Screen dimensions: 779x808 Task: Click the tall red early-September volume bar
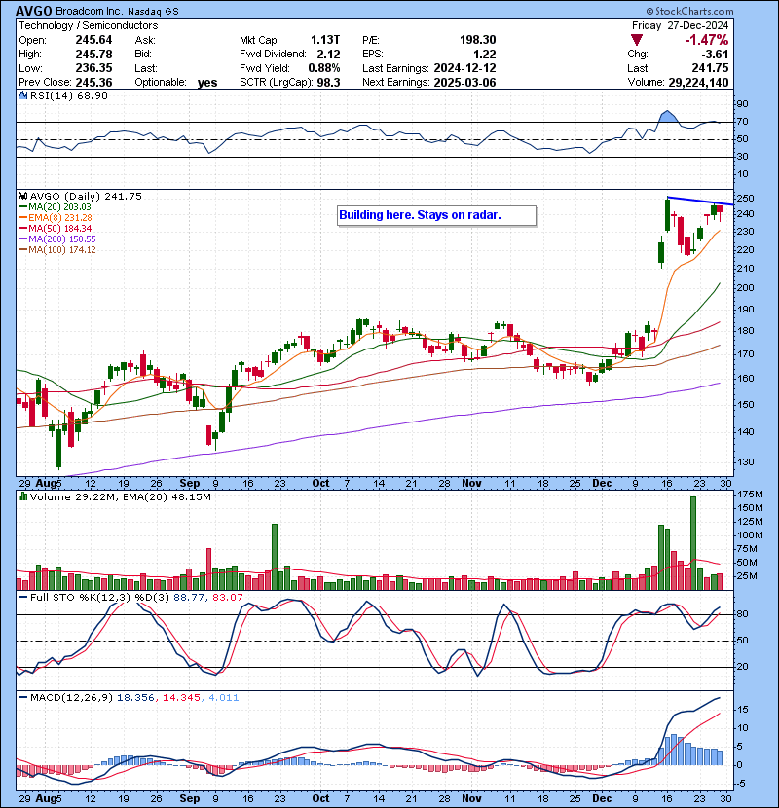click(x=208, y=569)
